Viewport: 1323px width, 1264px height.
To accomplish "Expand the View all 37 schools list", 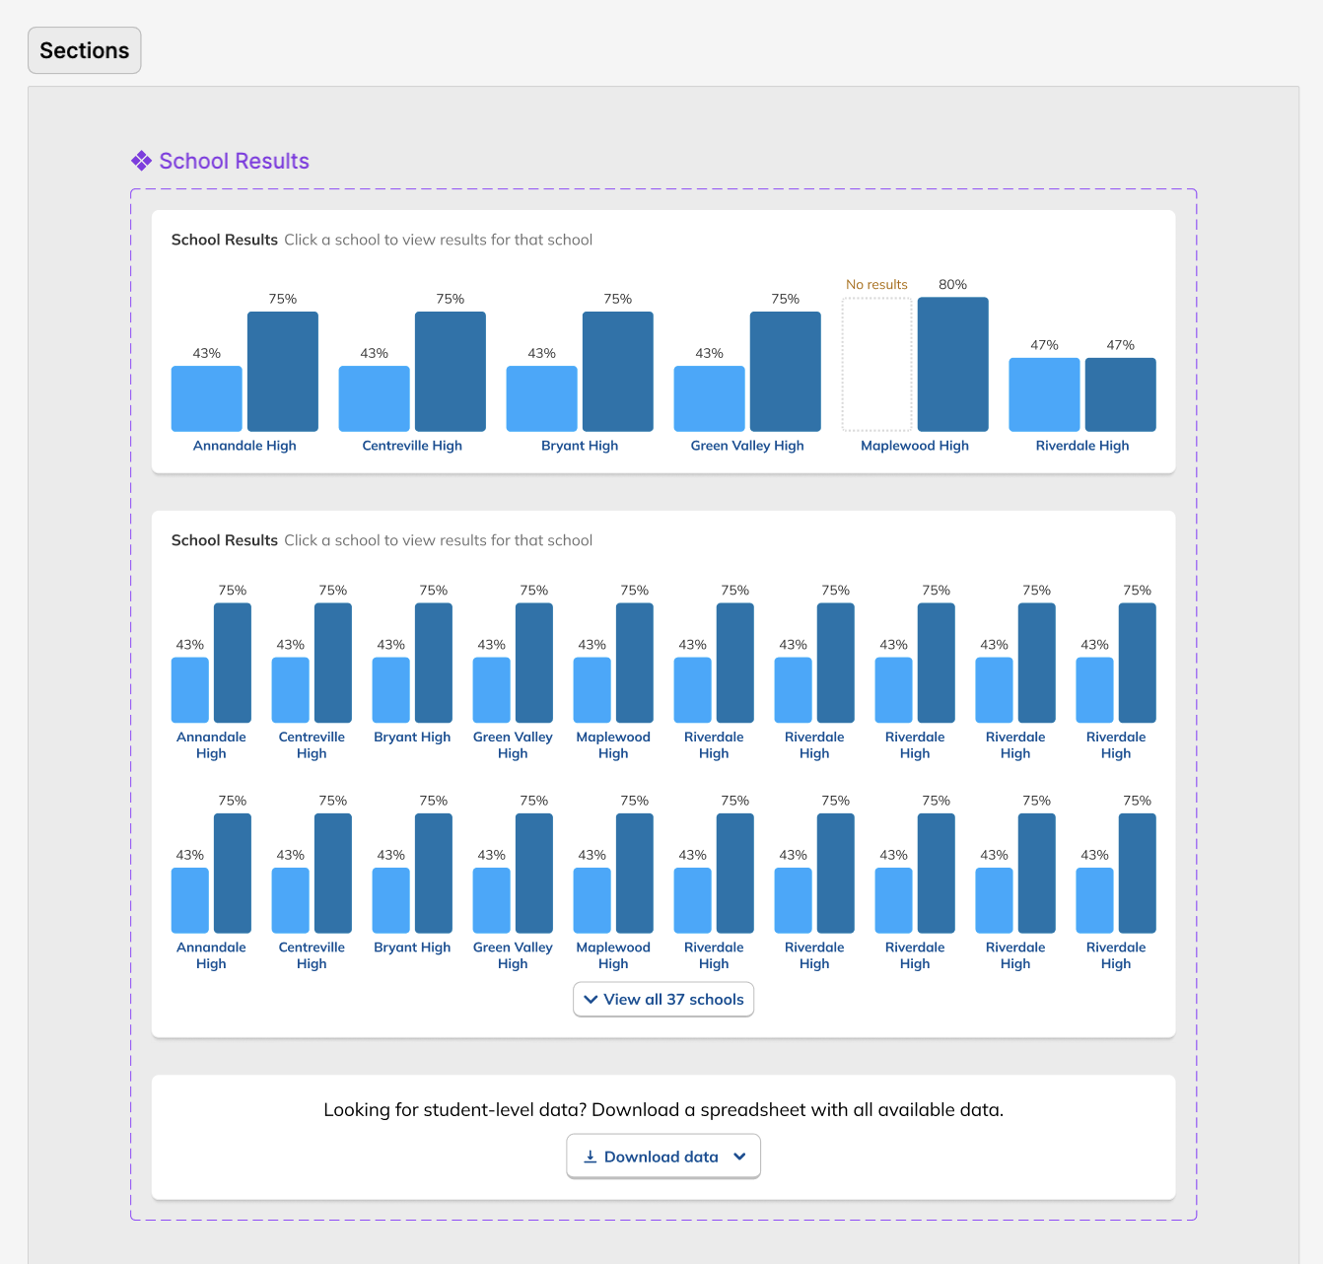I will [x=662, y=999].
